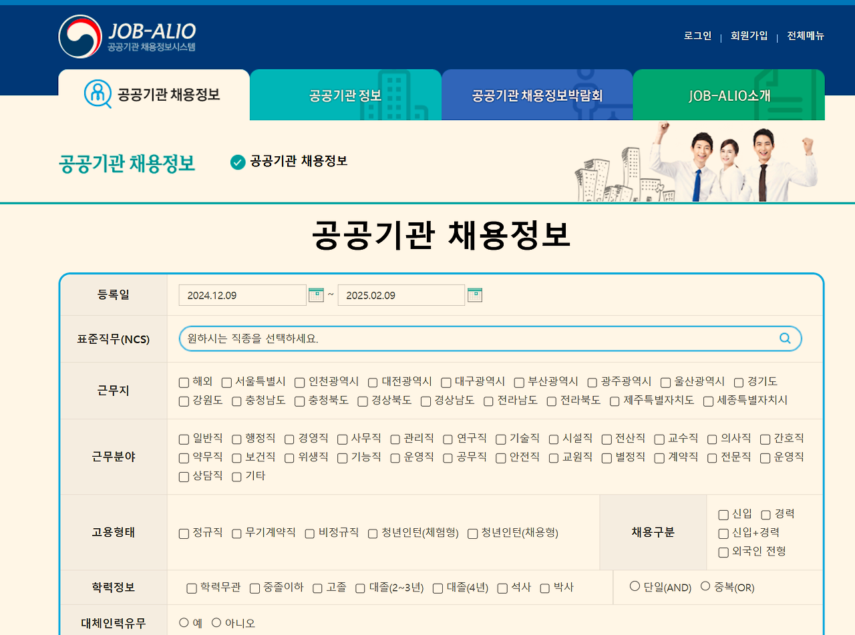Check the 교수직 checkbox

659,439
